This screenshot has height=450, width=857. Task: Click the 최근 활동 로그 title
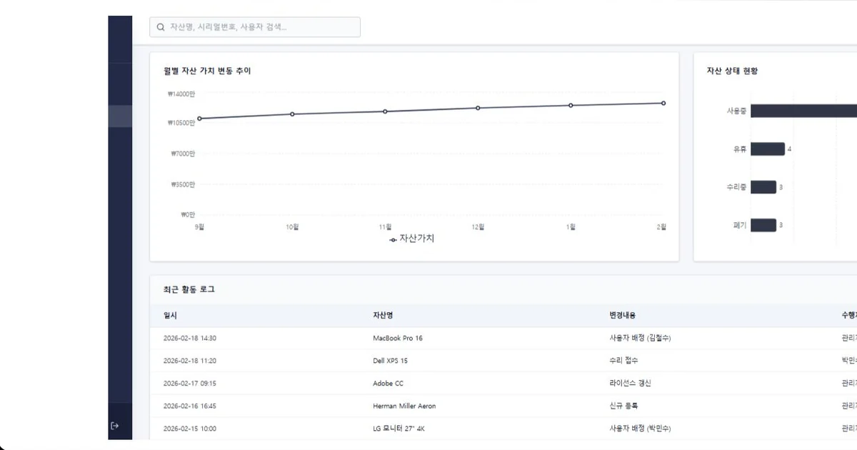coord(189,289)
